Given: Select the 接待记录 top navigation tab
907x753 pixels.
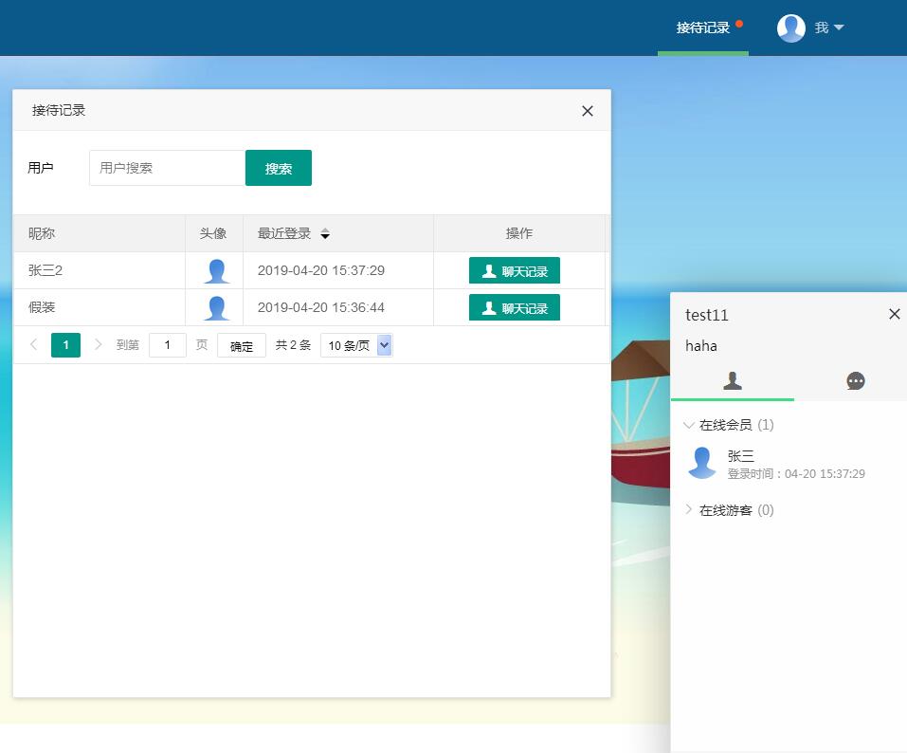Looking at the screenshot, I should (x=702, y=28).
